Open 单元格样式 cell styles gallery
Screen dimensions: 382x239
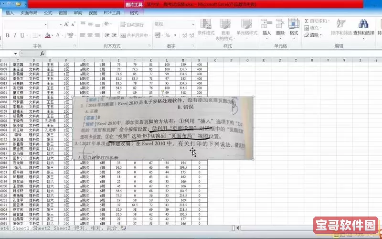click(x=247, y=30)
